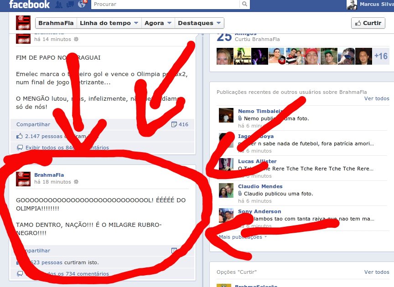
Task: Open the notifications globe icon
Action: point(82,5)
